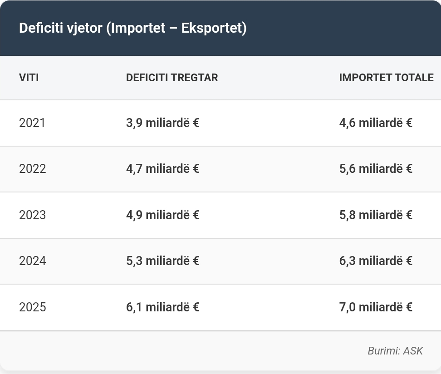Viewport: 441px width, 374px height.
Task: Select the 5,3 miliardë € deficit value
Action: tap(162, 261)
